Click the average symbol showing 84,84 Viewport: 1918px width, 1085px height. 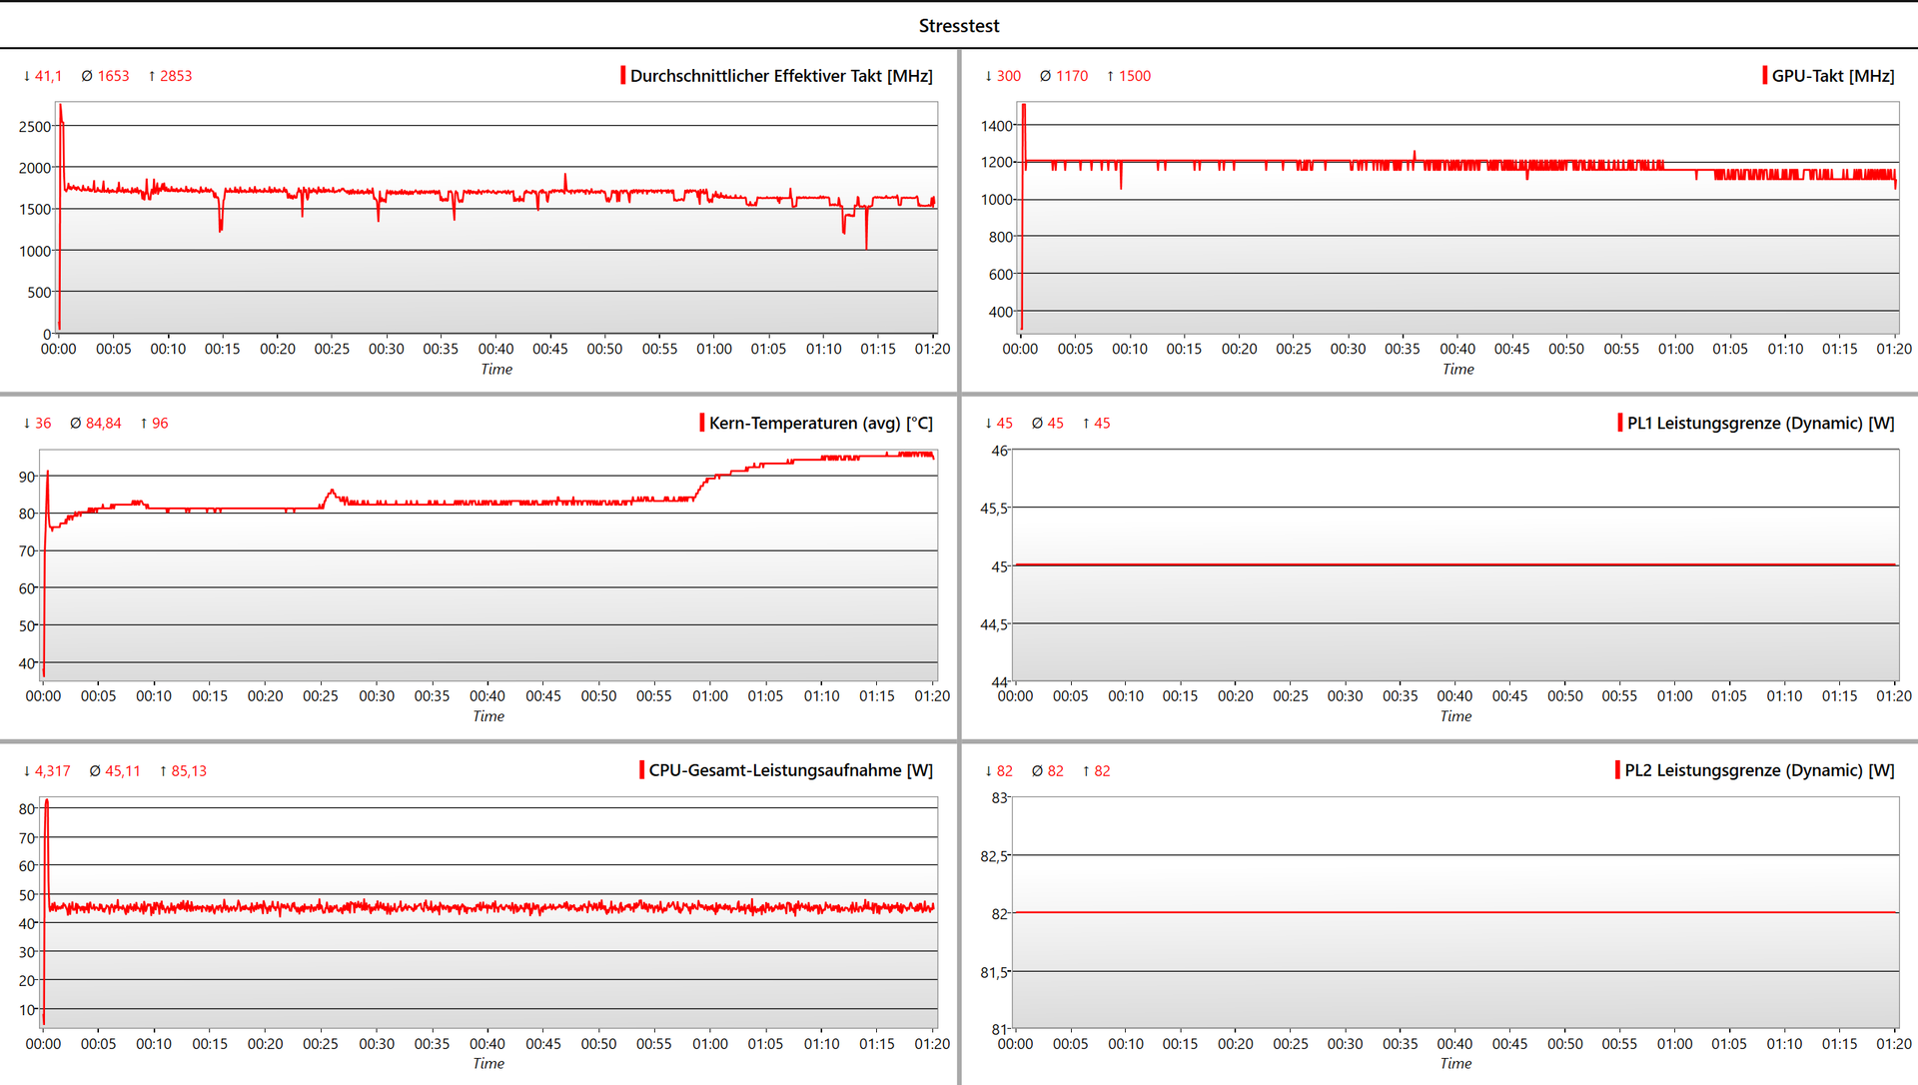[x=76, y=424]
